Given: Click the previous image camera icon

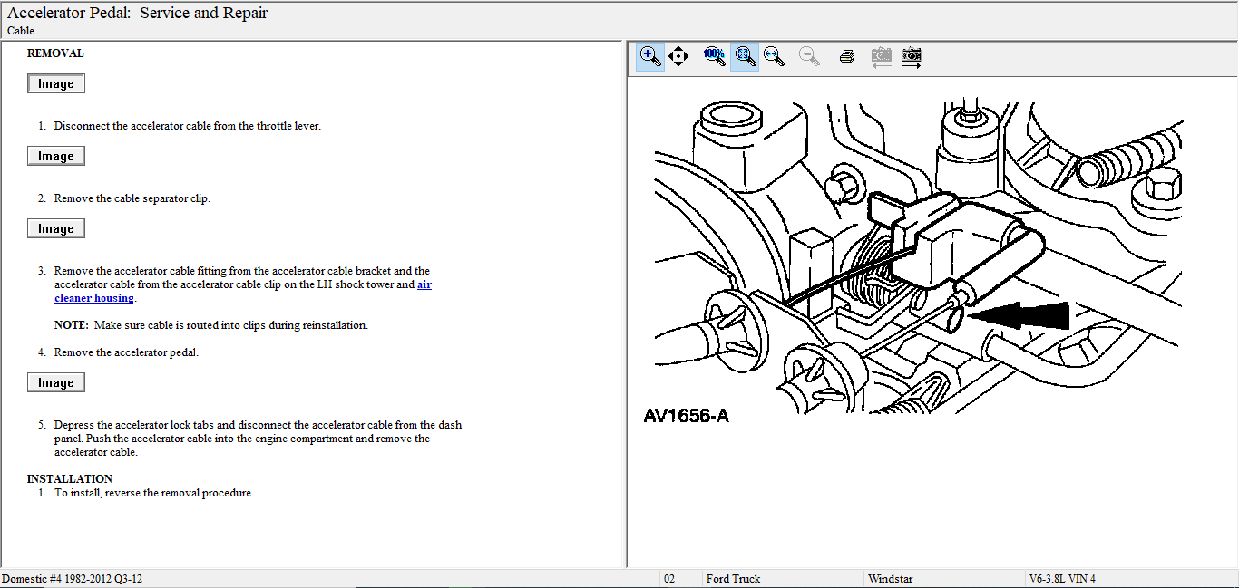Looking at the screenshot, I should (881, 56).
